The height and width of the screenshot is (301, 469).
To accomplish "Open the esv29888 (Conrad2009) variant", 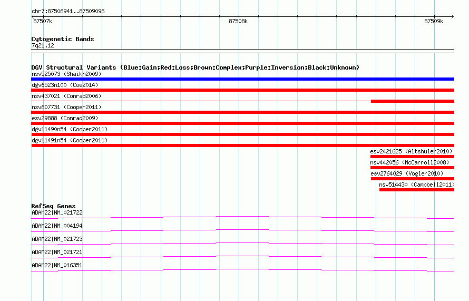I will (65, 118).
